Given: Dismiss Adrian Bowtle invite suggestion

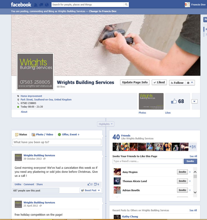Looking at the screenshot, I should (190, 190).
